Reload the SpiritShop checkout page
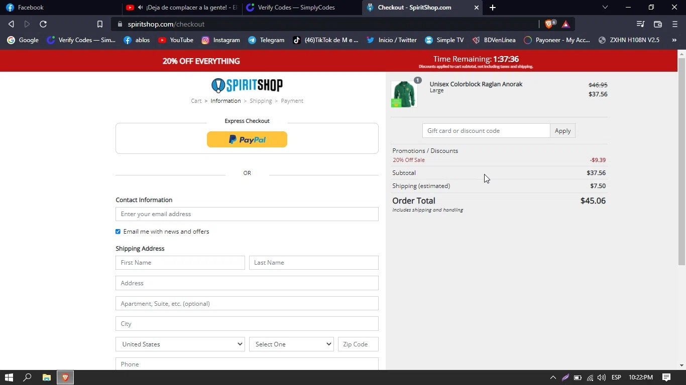This screenshot has height=385, width=686. click(x=43, y=24)
